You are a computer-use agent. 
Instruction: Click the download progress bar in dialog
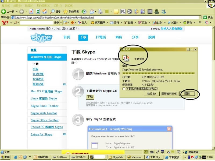pyautogui.click(x=159, y=73)
